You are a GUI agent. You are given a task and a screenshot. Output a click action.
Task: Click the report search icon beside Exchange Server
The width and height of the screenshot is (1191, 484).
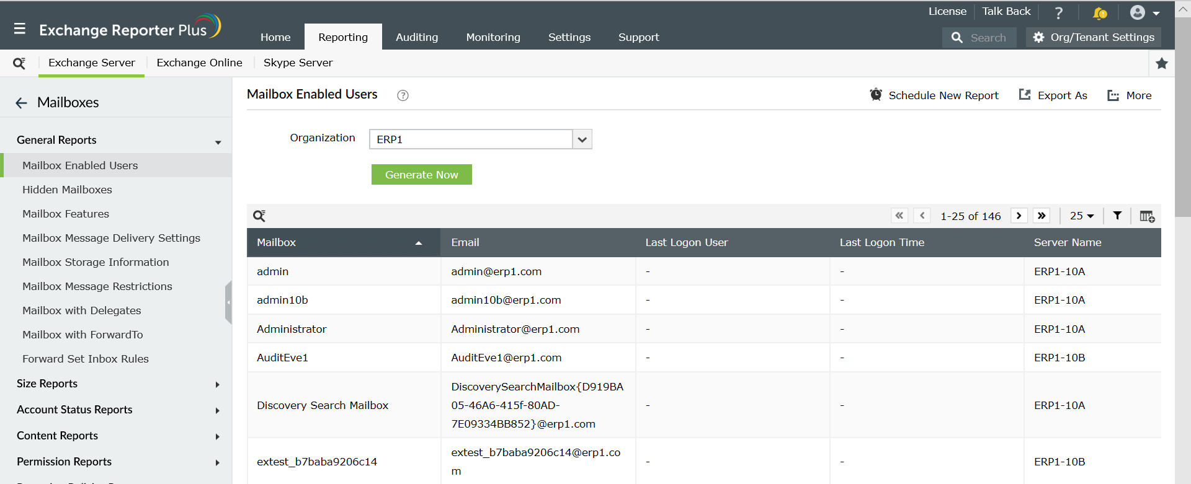point(19,63)
